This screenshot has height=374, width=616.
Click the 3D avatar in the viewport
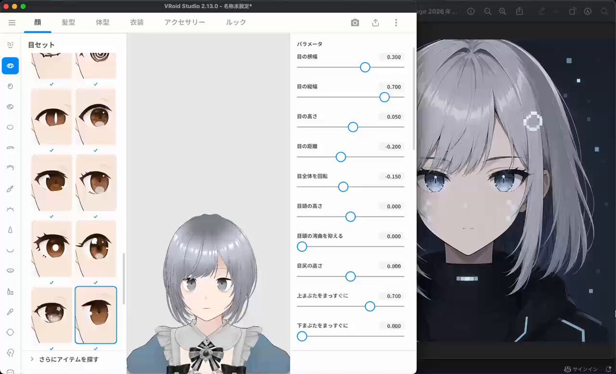point(209,294)
